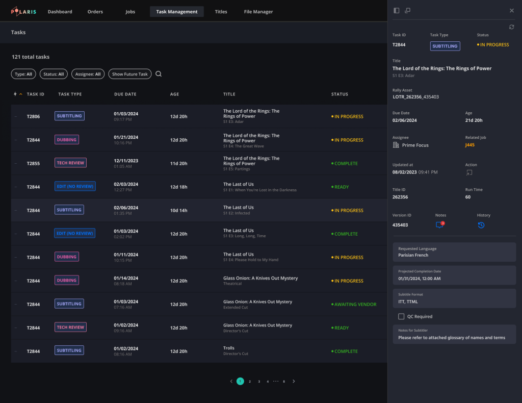Viewport: 522px width, 403px height.
Task: Open the File Manager tab
Action: [x=258, y=12]
